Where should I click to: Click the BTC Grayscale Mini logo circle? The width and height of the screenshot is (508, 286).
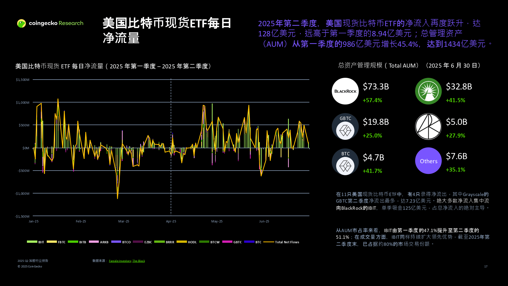[x=345, y=162]
